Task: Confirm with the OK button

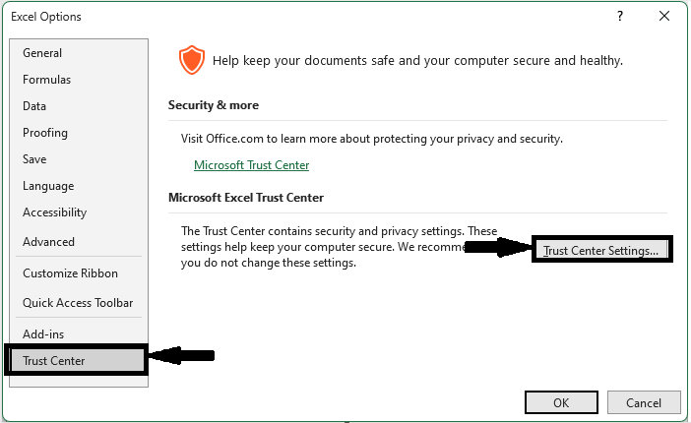Action: click(x=561, y=402)
